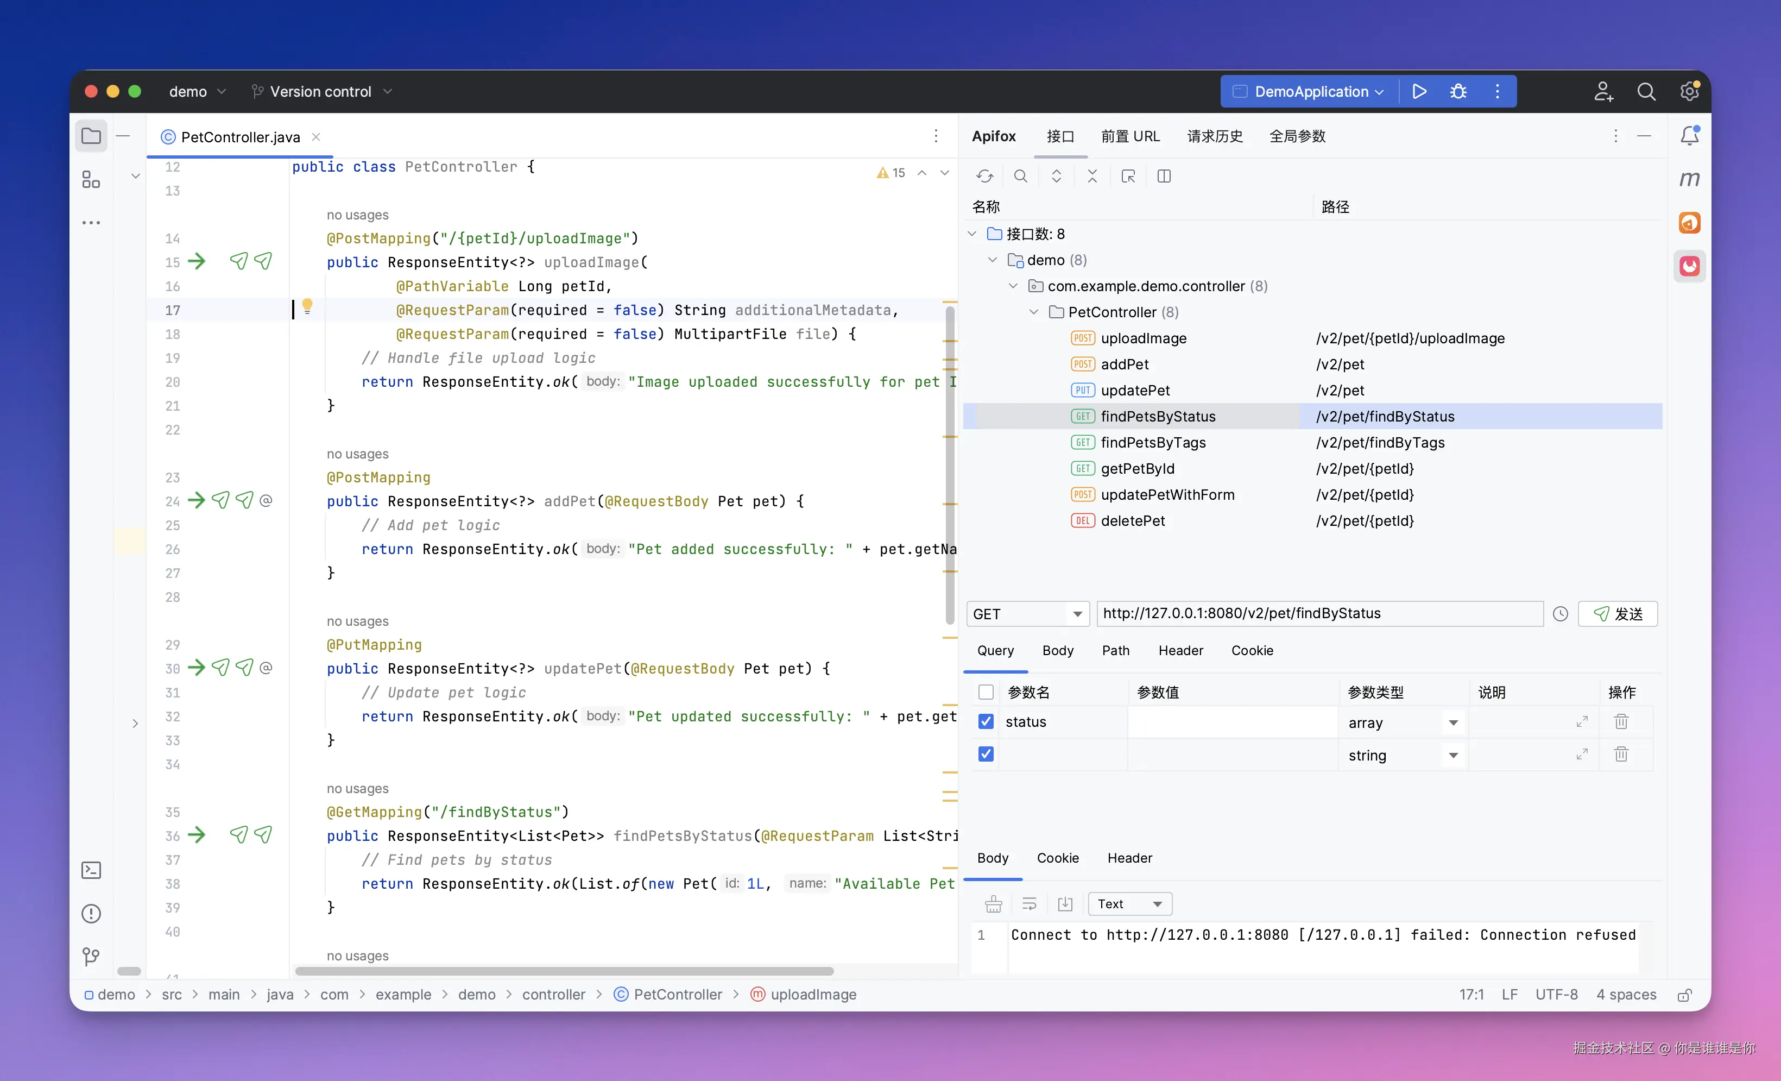Click the Apifox refresh icon

(984, 175)
